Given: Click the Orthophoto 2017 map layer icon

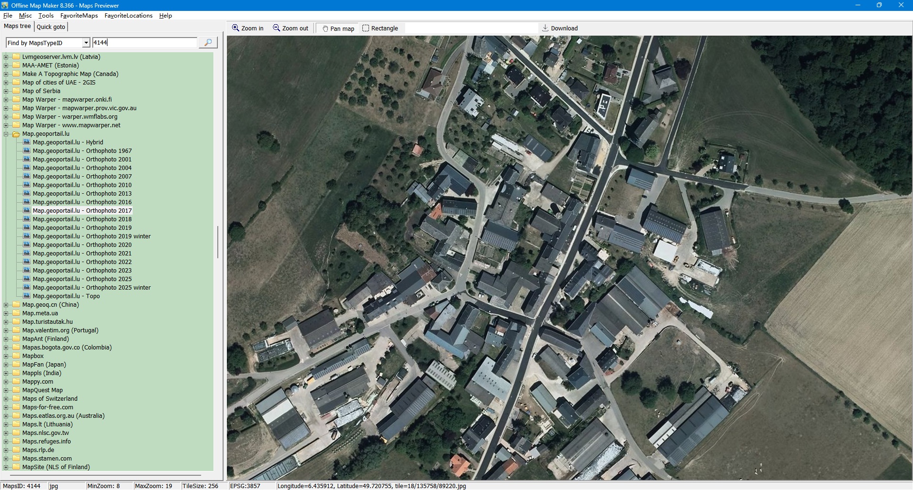Looking at the screenshot, I should [x=27, y=210].
